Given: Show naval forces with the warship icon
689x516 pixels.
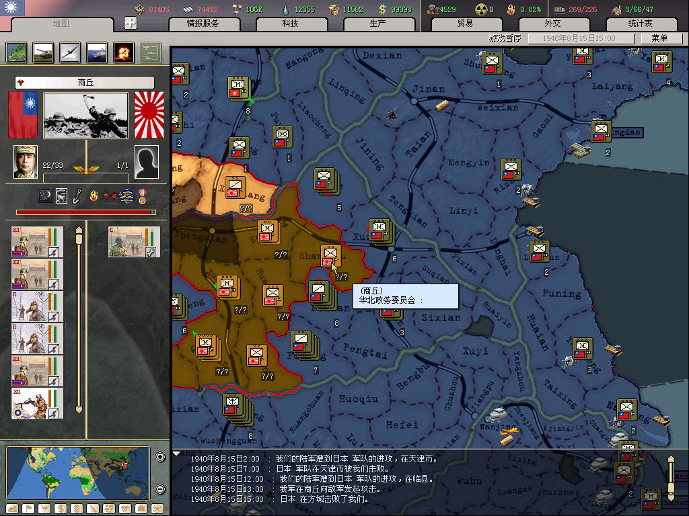Looking at the screenshot, I should (97, 52).
